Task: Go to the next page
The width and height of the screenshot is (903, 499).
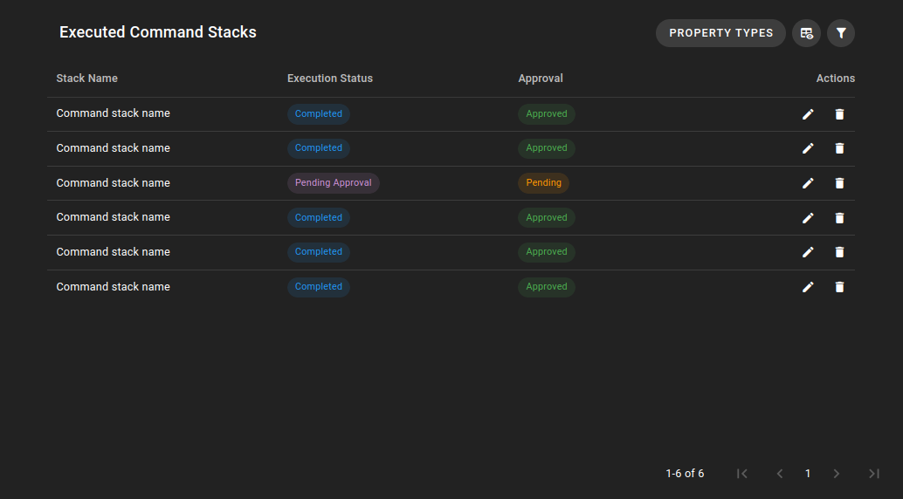Action: 837,474
